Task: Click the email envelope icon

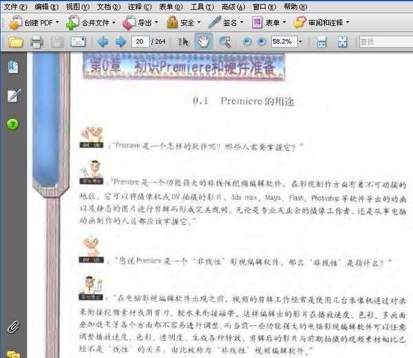Action: [78, 42]
